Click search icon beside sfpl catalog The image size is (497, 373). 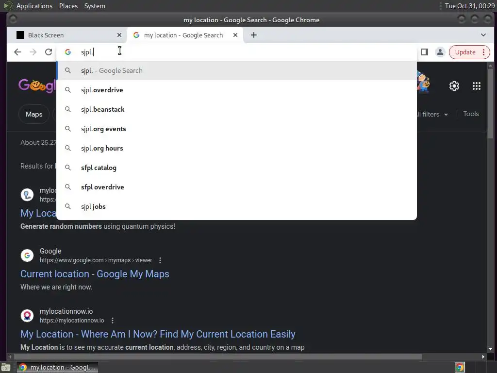click(x=68, y=168)
